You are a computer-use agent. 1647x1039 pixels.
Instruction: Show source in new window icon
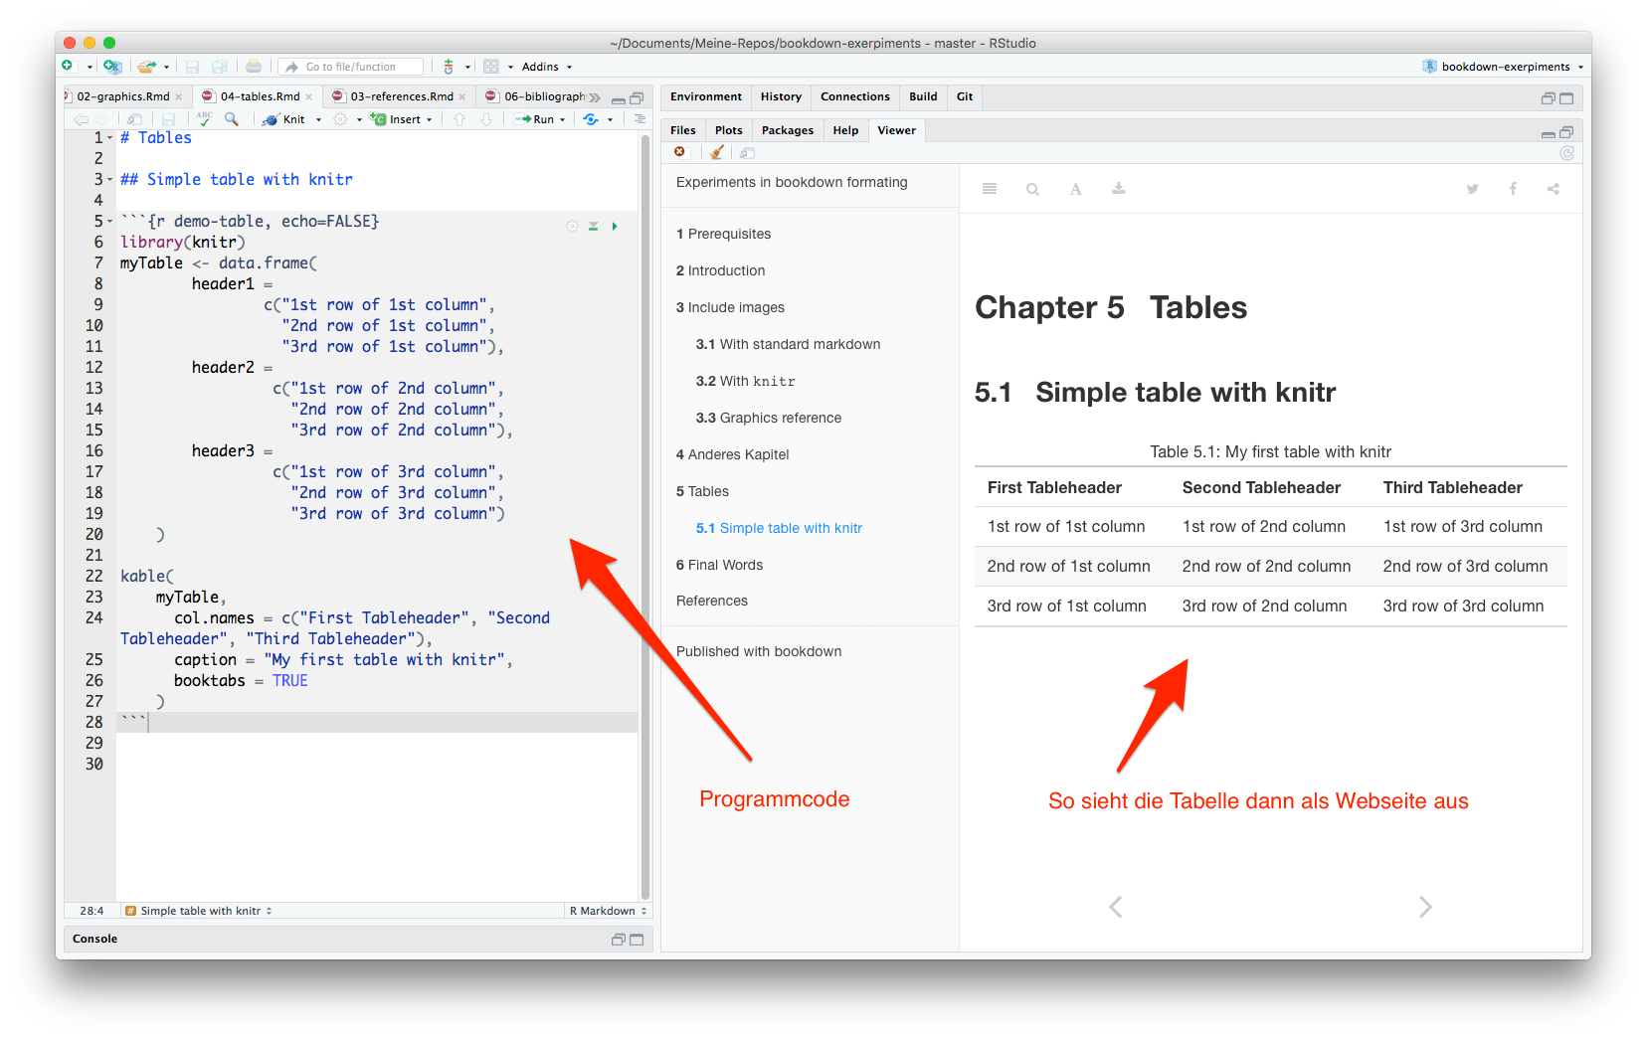pyautogui.click(x=134, y=119)
